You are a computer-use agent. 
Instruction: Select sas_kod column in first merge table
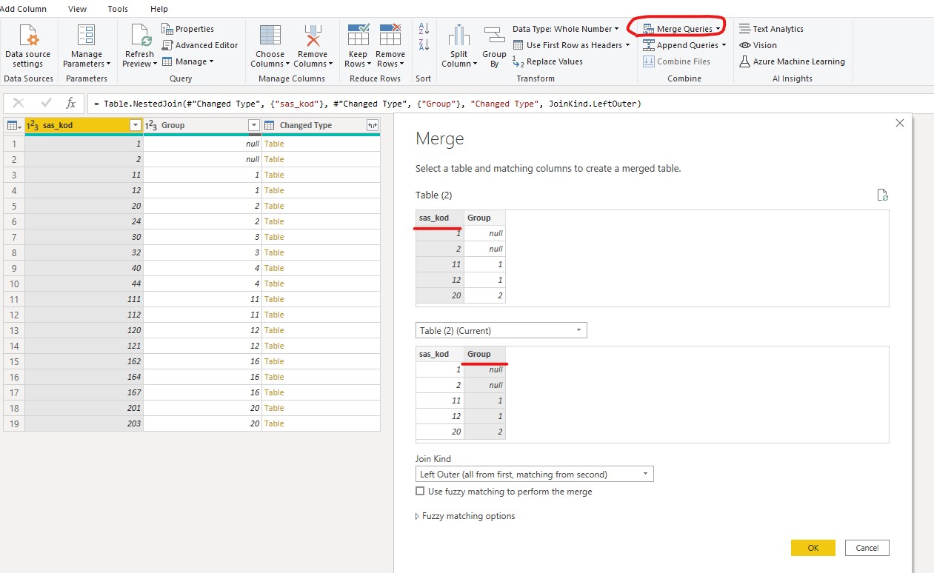click(440, 218)
